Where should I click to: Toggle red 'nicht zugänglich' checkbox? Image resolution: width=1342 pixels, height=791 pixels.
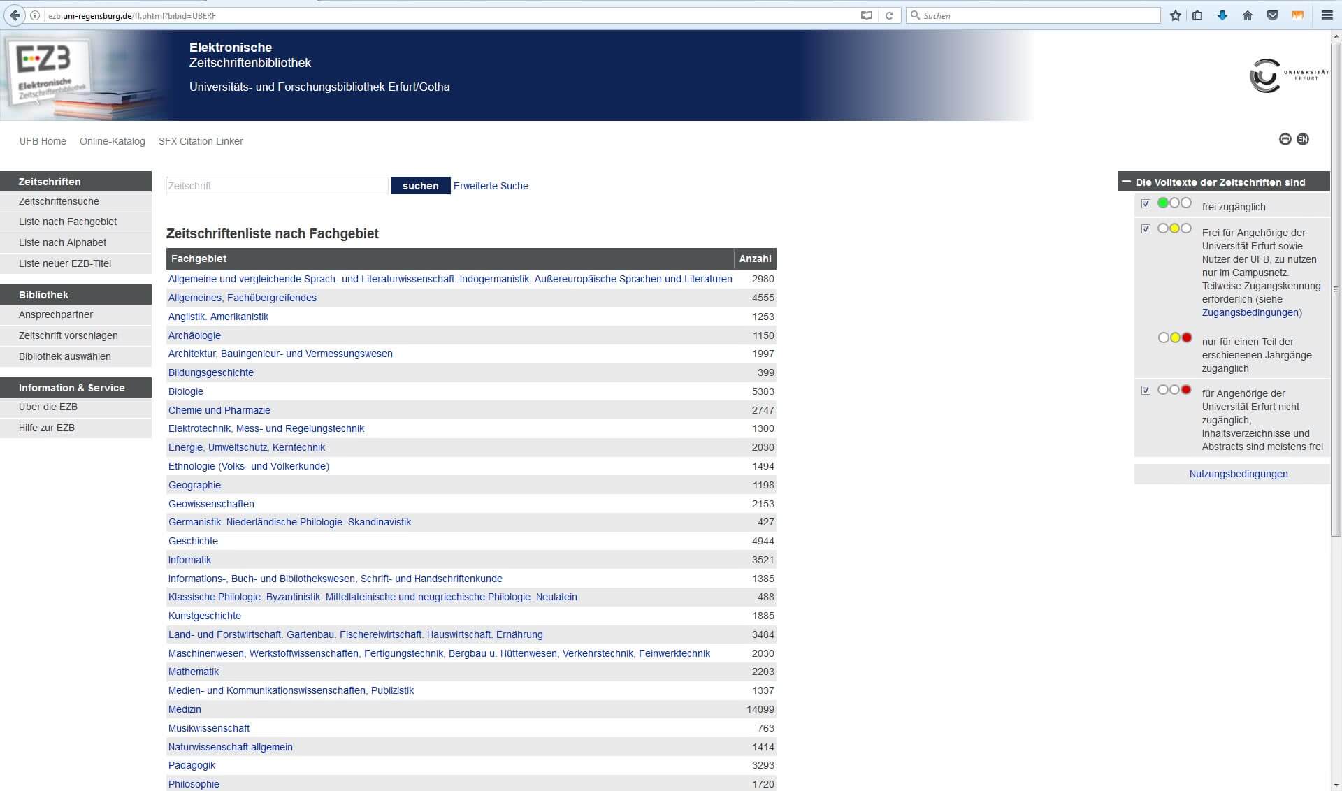(x=1146, y=391)
